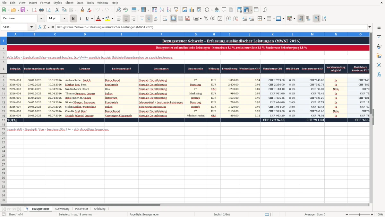Click the Insert Hyperlink icon
Viewport: 385px width, 217px height.
[x=217, y=10]
